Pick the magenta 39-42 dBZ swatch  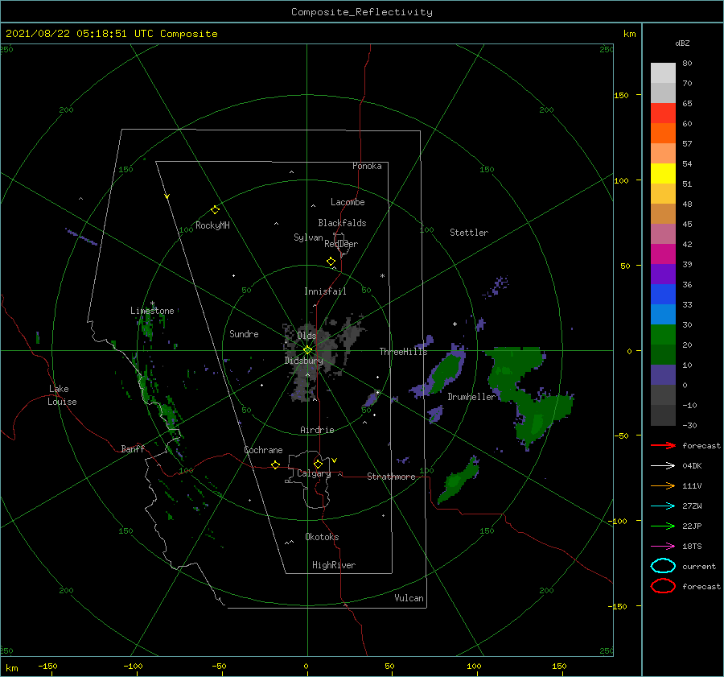tap(663, 254)
